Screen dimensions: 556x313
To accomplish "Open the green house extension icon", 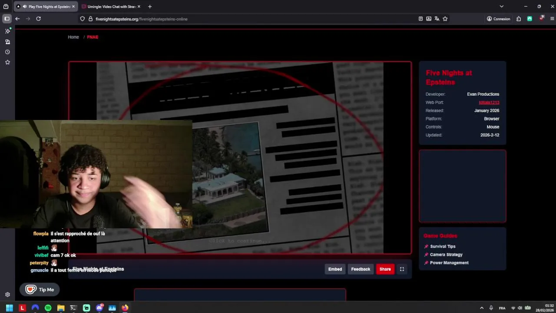I will tap(530, 19).
